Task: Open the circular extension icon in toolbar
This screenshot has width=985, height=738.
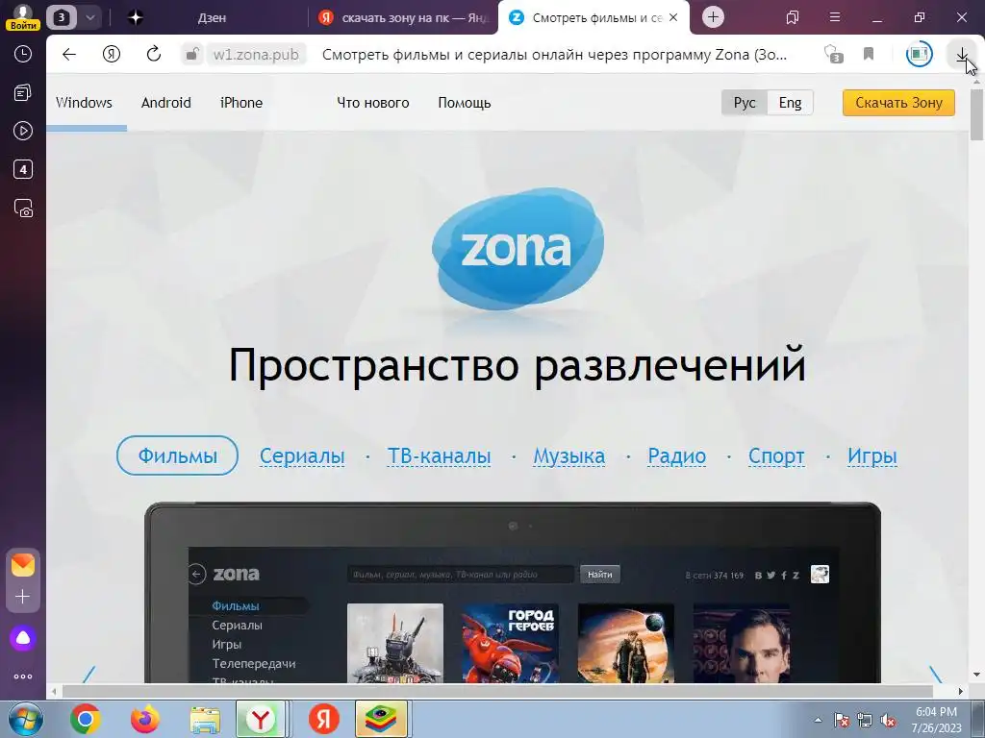Action: 919,55
